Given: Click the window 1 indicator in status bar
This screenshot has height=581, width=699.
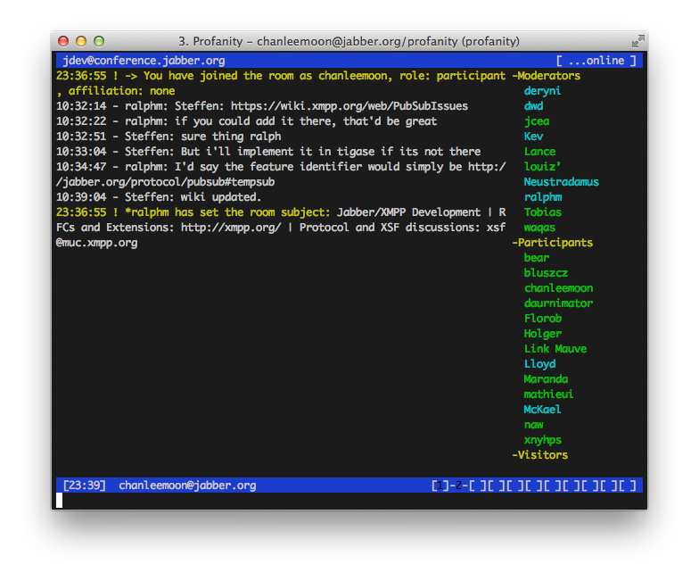Looking at the screenshot, I should (x=440, y=486).
